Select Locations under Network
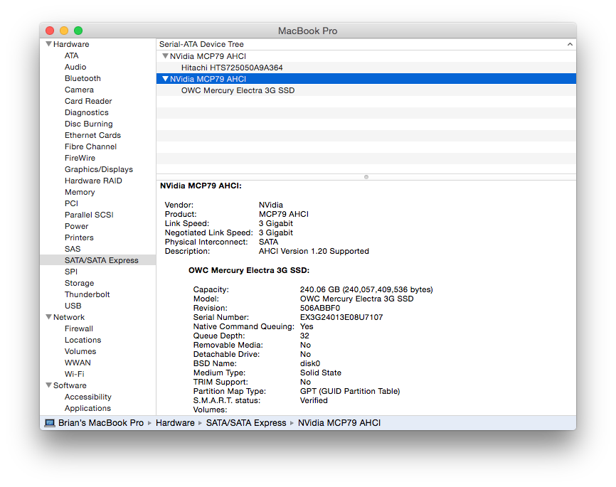Screen dimensions: 616x487 (x=83, y=341)
